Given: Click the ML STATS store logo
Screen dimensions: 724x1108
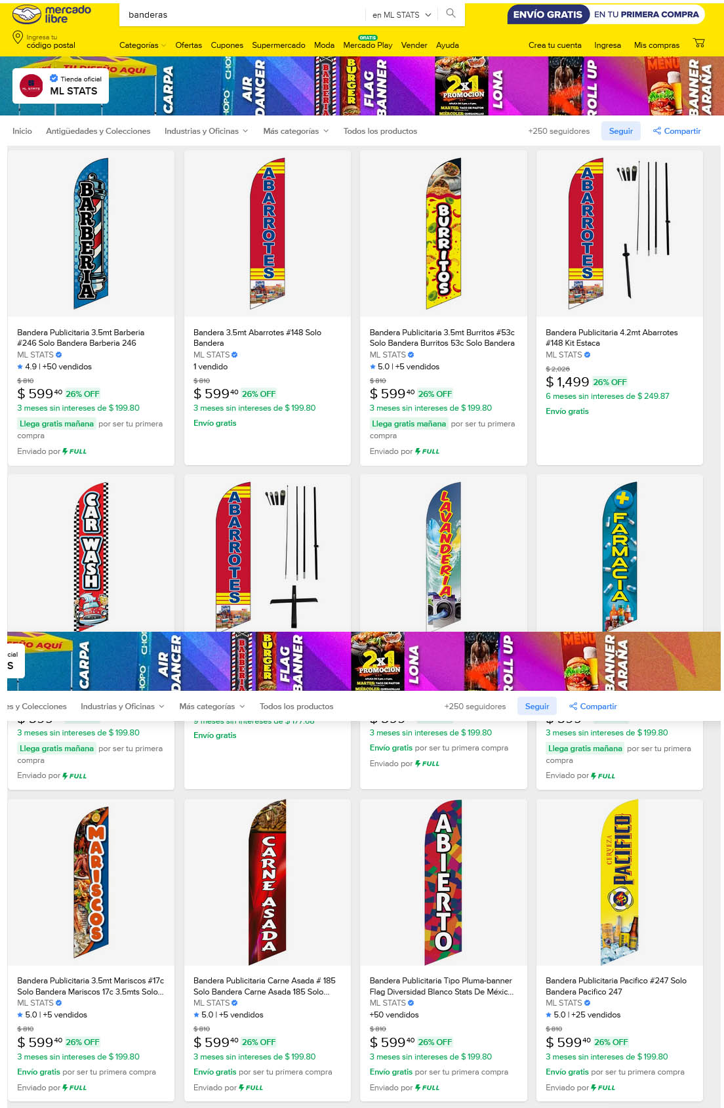Looking at the screenshot, I should (31, 86).
